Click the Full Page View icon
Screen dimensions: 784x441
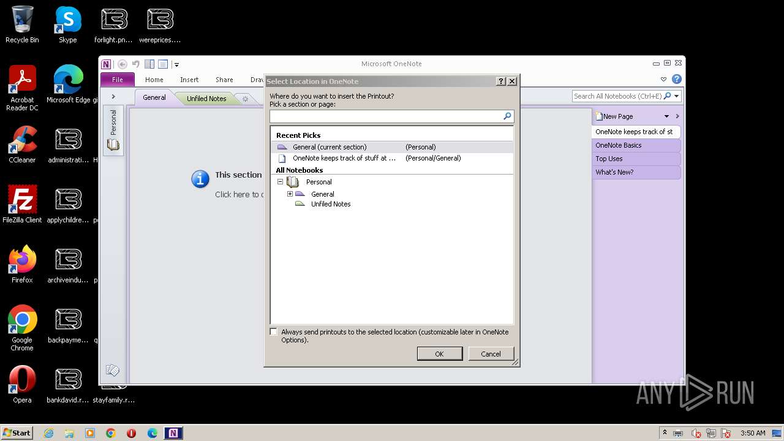point(163,64)
